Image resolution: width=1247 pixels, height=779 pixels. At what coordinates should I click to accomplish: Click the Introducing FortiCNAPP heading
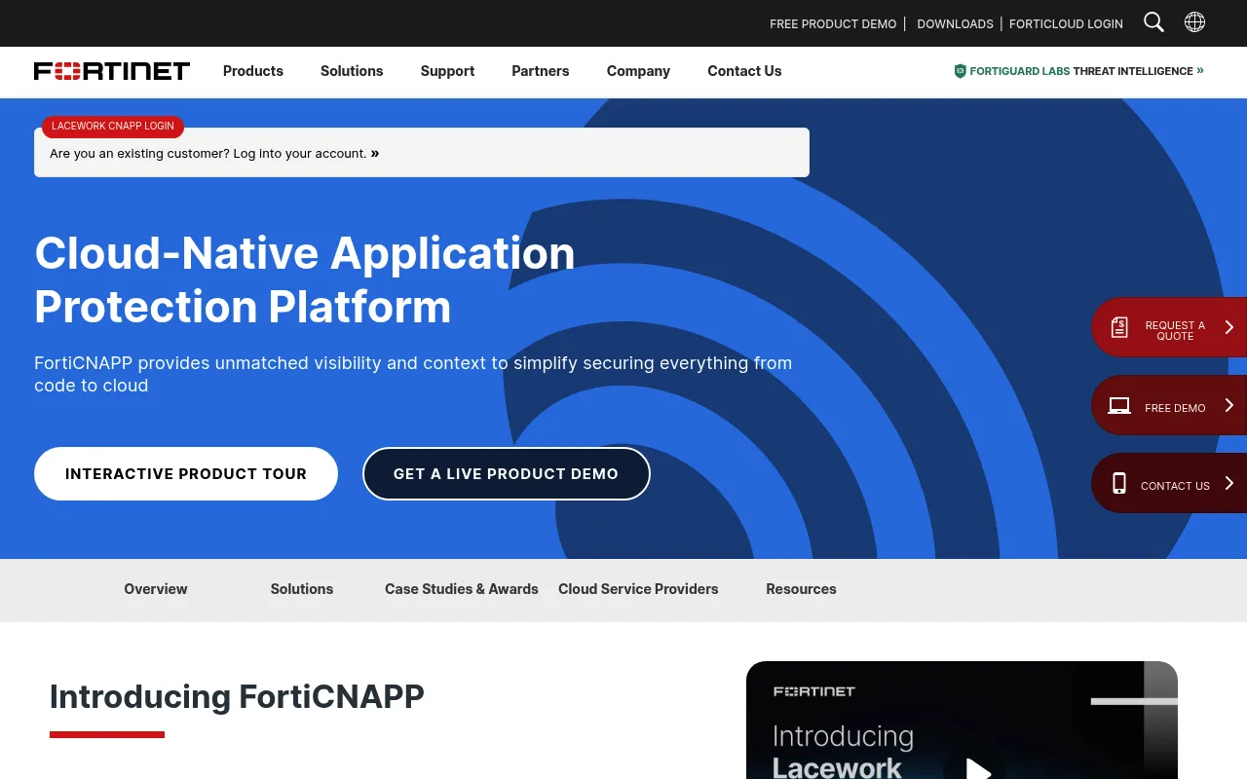(237, 697)
